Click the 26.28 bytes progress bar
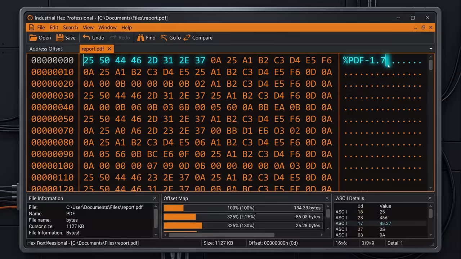This screenshot has width=461, height=259. (x=243, y=226)
